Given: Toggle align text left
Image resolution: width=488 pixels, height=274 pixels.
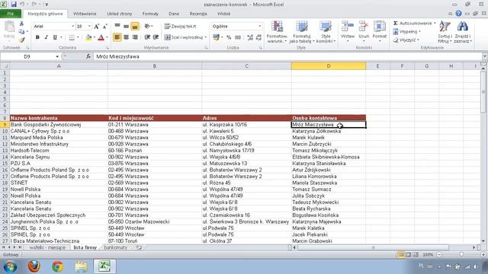Looking at the screenshot, I should 117,37.
